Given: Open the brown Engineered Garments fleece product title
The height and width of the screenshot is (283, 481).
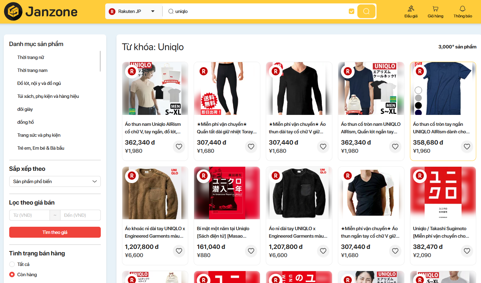Looking at the screenshot, I should [155, 232].
